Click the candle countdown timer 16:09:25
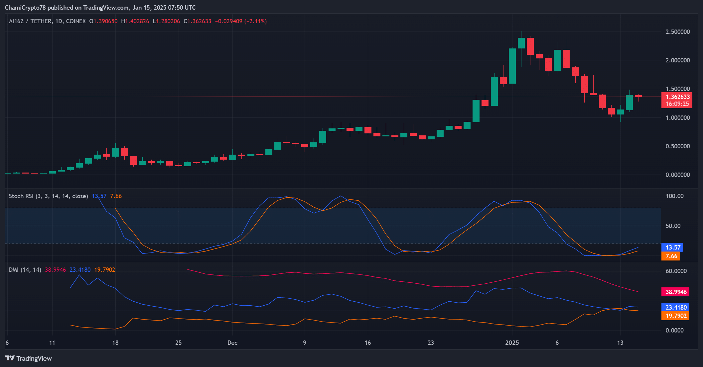Image resolution: width=703 pixels, height=367 pixels. click(677, 104)
